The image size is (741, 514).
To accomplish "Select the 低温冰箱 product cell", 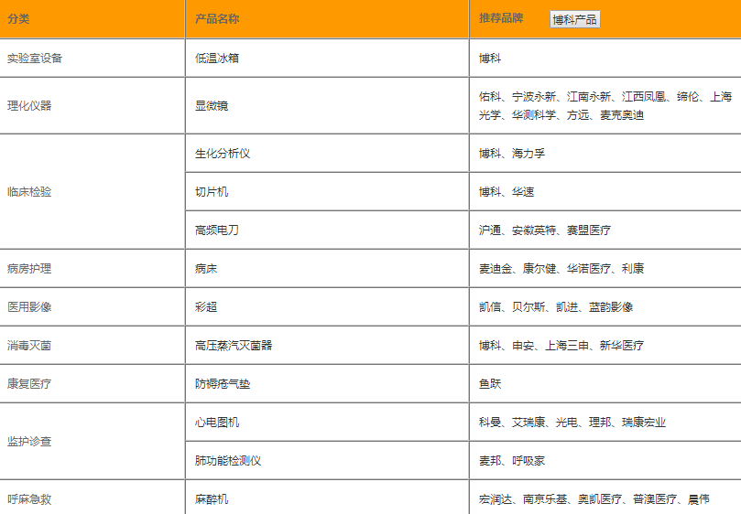I will (x=327, y=58).
